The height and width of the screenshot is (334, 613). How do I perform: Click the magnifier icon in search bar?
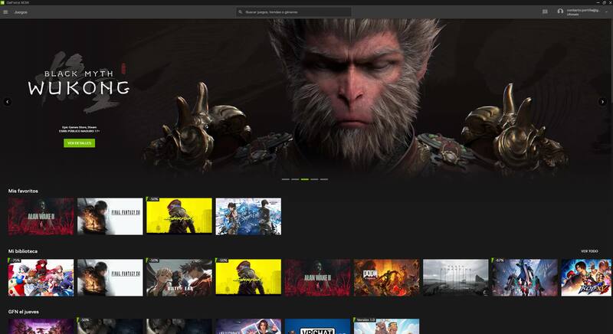click(x=241, y=11)
